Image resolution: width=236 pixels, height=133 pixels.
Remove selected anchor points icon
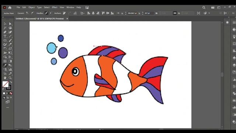coord(64,13)
